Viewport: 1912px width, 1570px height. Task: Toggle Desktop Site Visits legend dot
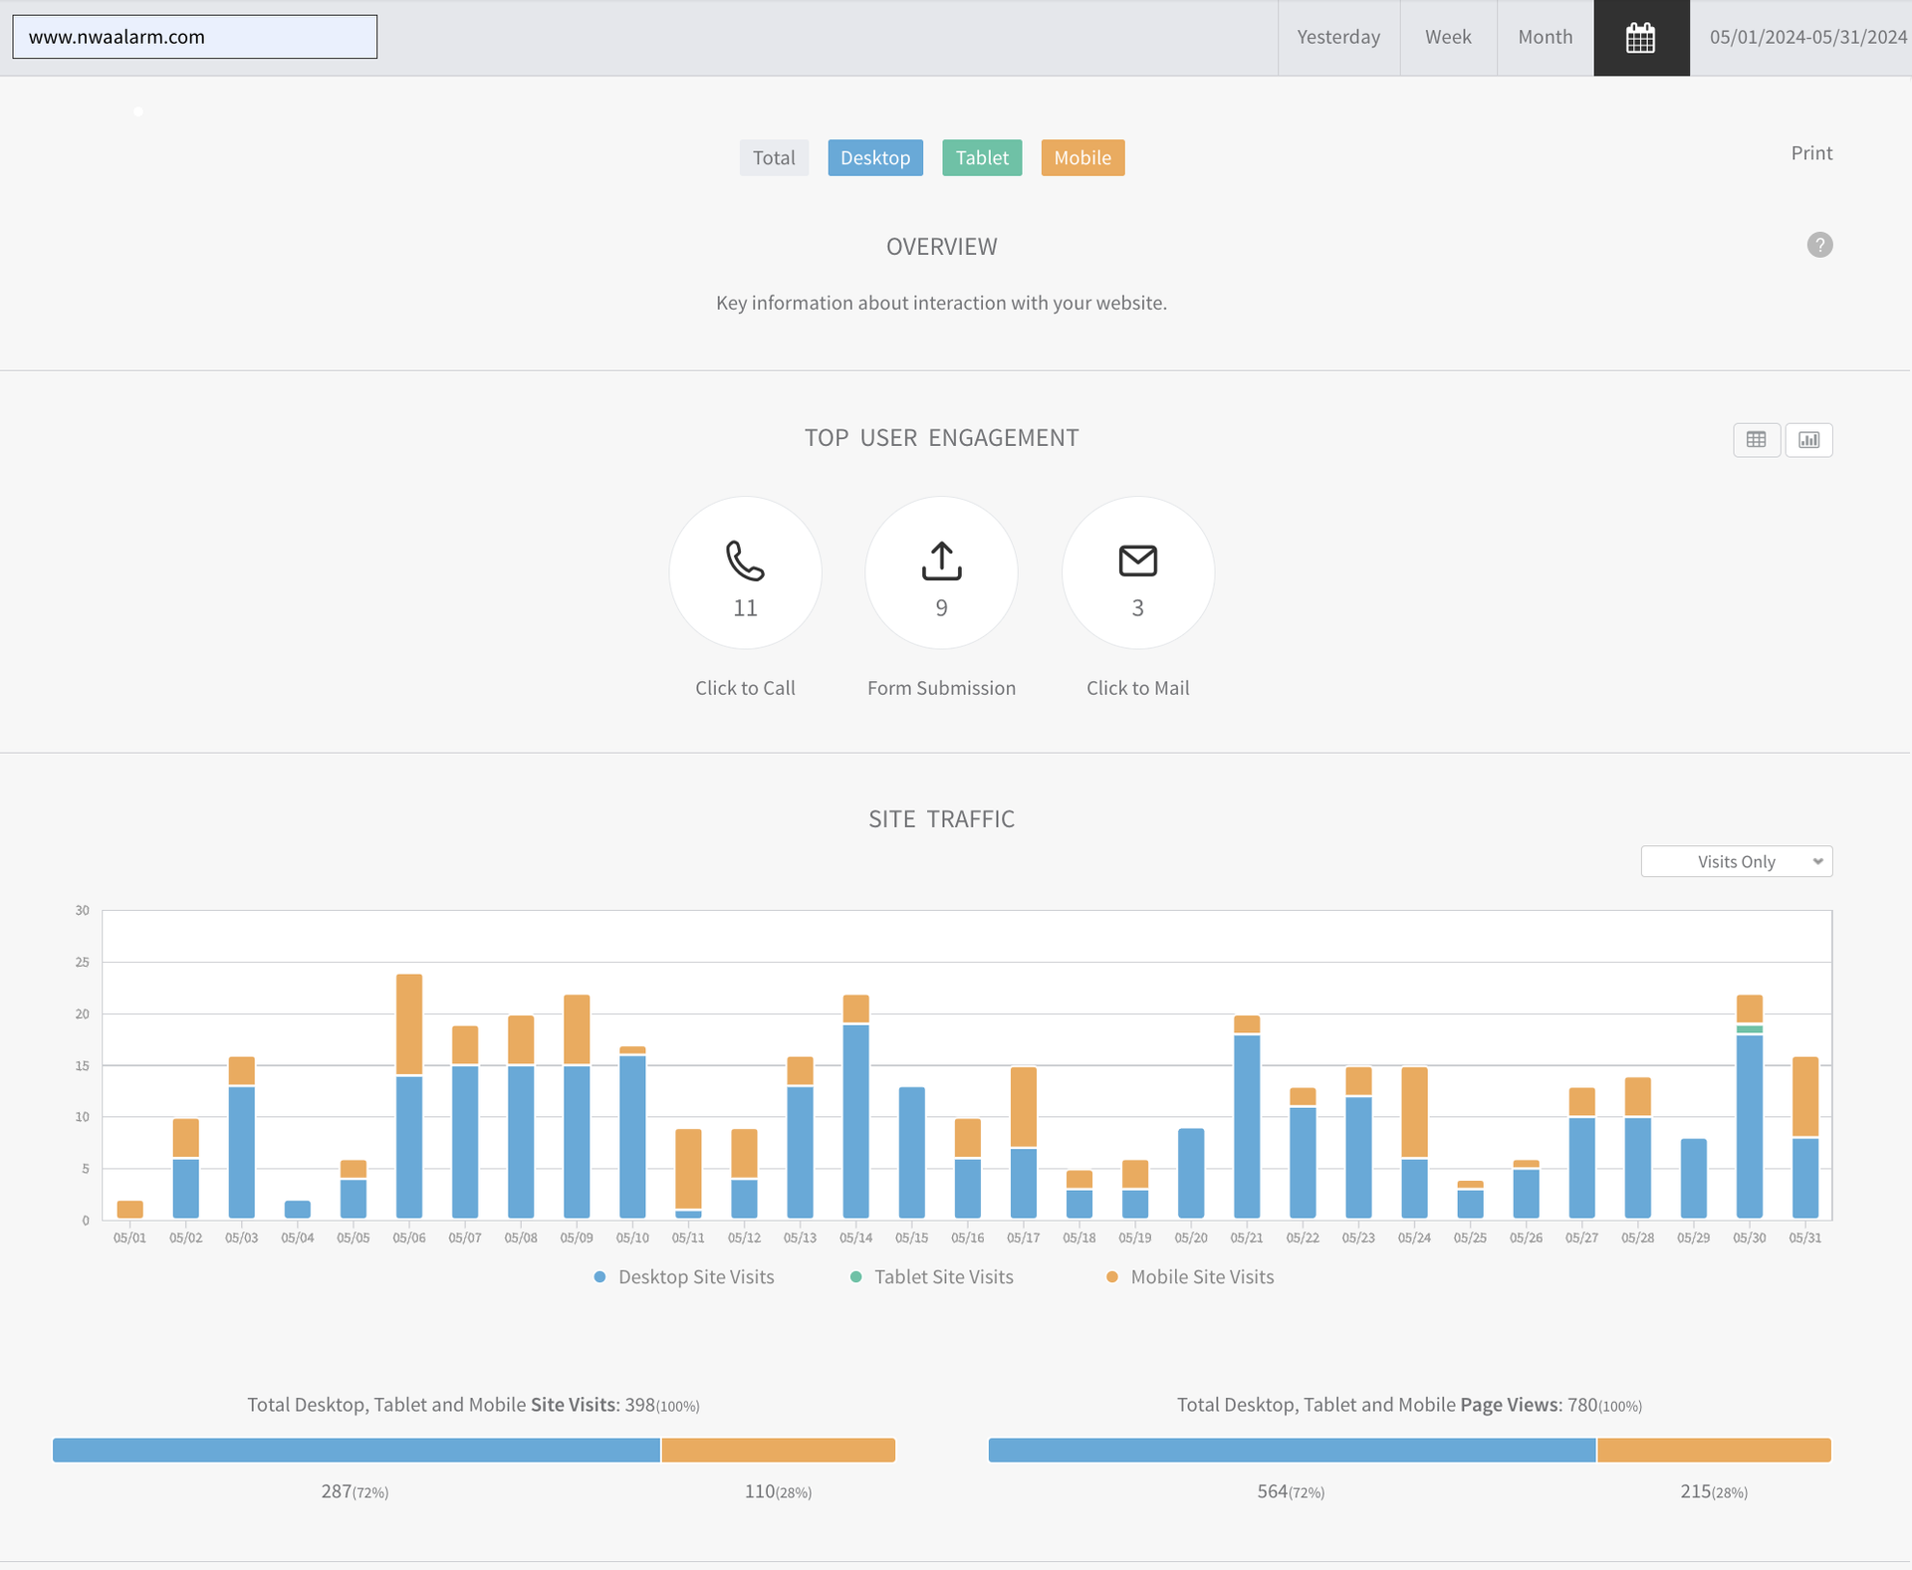[599, 1277]
